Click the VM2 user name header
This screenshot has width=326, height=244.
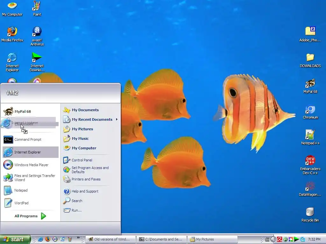click(x=12, y=93)
